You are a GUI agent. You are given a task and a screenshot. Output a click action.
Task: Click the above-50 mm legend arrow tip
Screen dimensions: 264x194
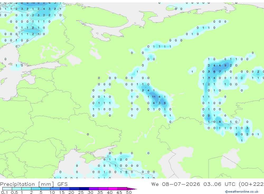[x=132, y=189]
